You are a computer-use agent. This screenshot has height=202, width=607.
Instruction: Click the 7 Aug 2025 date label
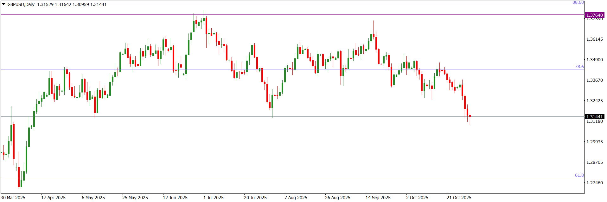(x=296, y=198)
